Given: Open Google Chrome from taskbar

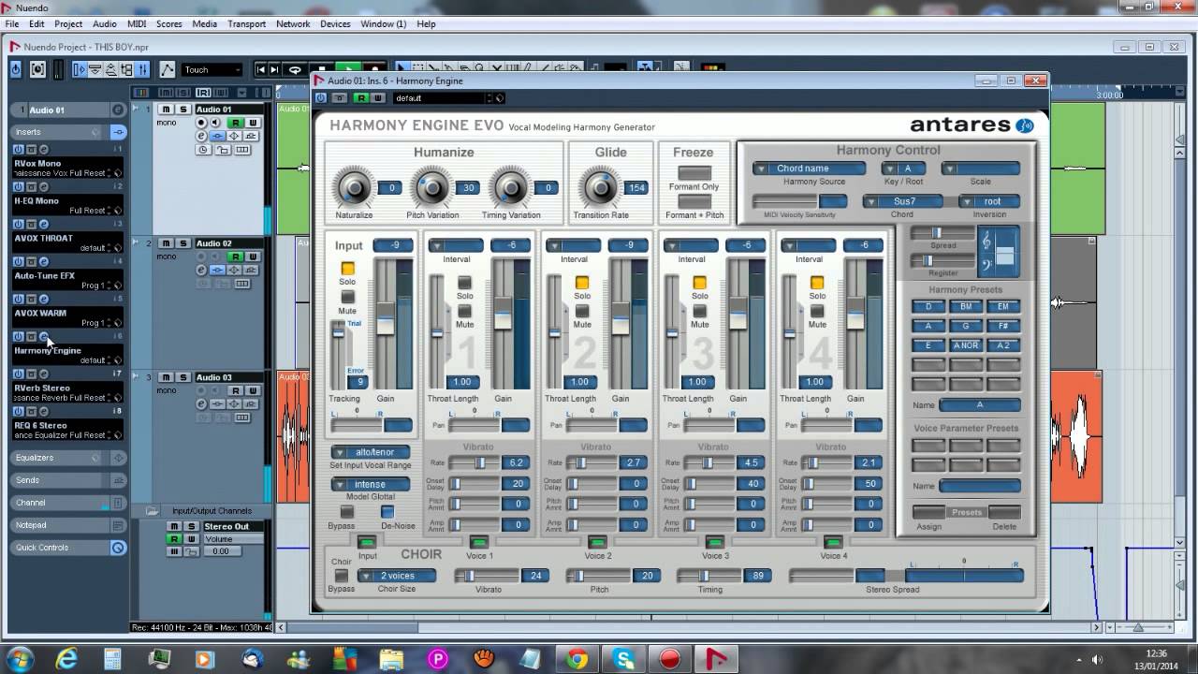Looking at the screenshot, I should pos(577,659).
